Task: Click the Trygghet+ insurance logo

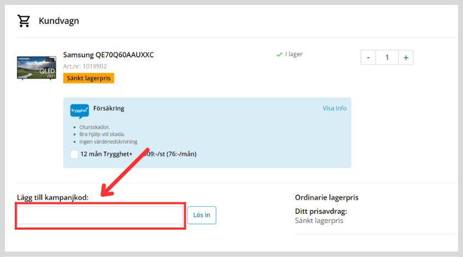Action: click(79, 111)
